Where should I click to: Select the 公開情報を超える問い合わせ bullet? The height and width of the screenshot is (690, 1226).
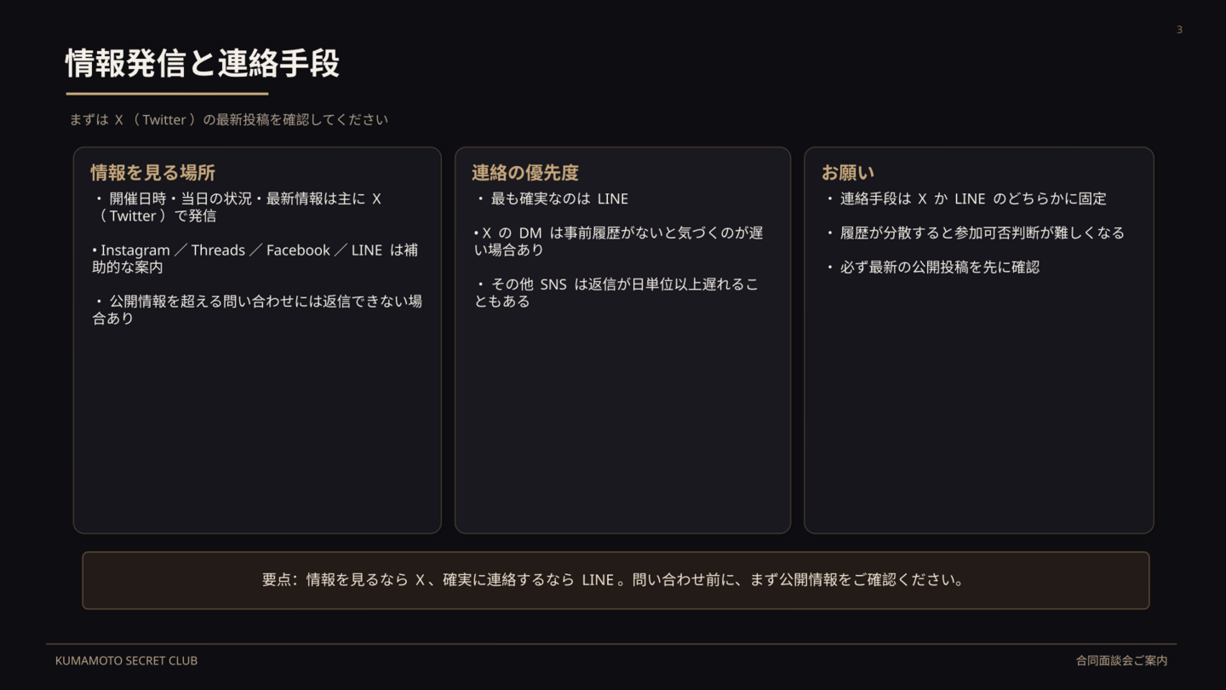tap(256, 309)
